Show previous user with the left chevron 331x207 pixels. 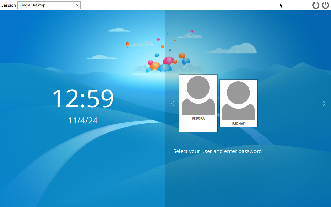[172, 103]
